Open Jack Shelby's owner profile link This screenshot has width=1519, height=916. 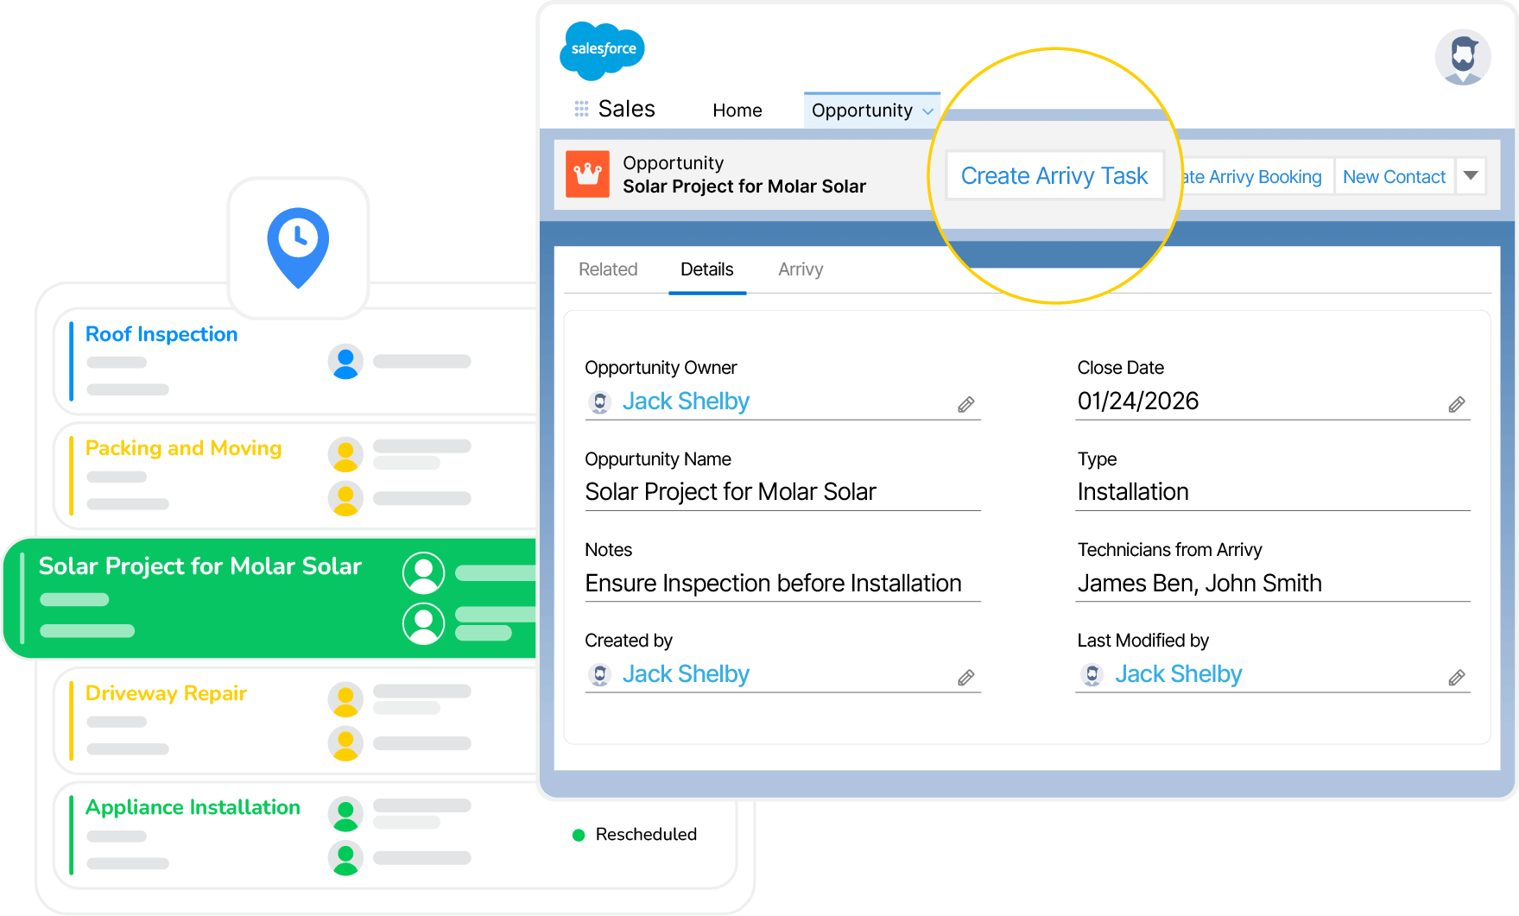click(x=686, y=401)
